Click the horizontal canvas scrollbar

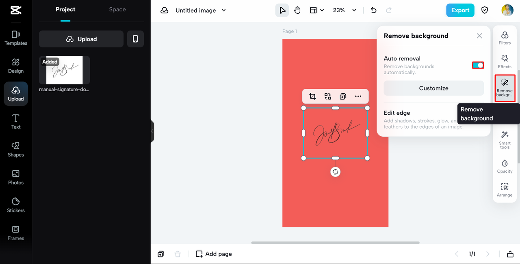coord(335,243)
